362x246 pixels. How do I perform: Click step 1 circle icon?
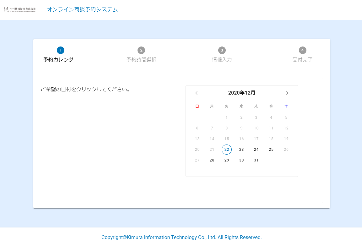[61, 50]
